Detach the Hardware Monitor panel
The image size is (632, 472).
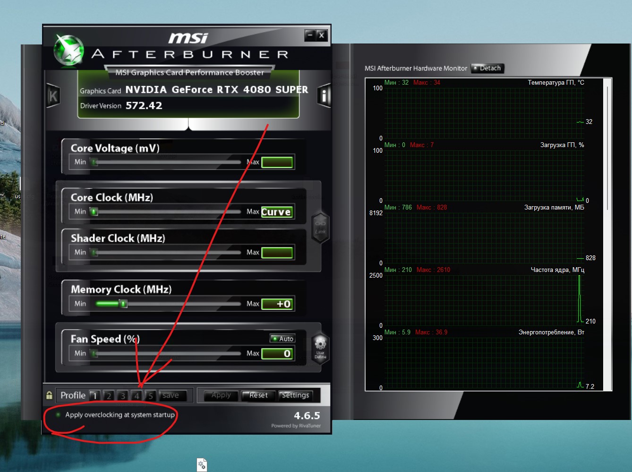point(487,68)
